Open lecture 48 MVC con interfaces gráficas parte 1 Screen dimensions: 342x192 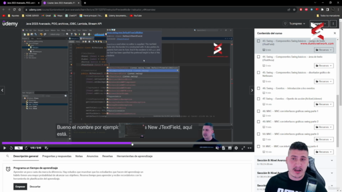(290, 111)
